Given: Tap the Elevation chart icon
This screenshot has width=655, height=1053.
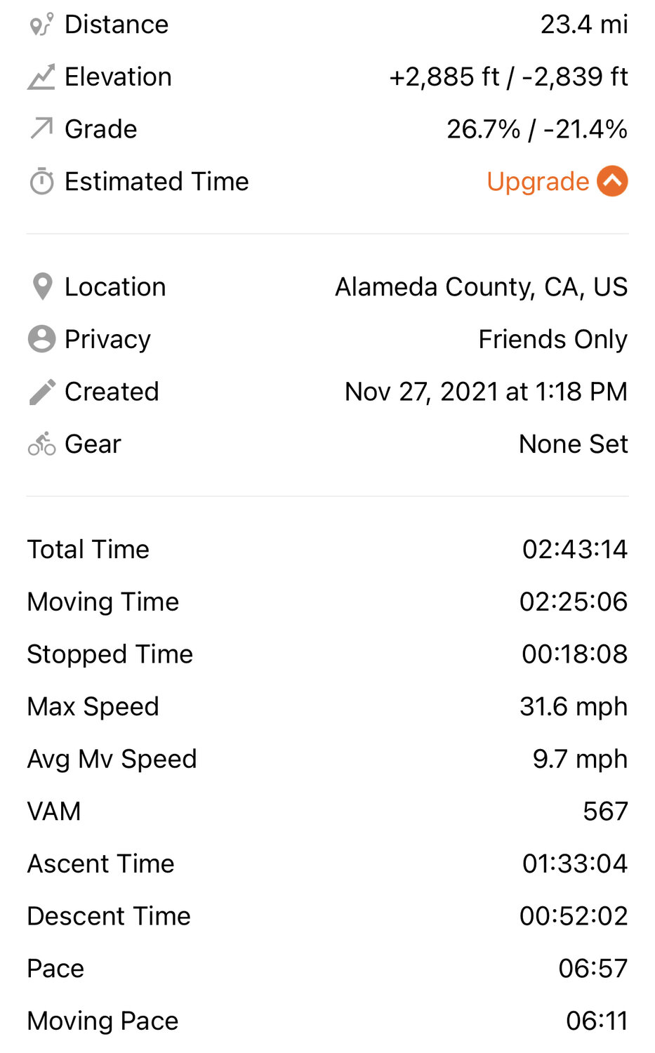Looking at the screenshot, I should [41, 77].
